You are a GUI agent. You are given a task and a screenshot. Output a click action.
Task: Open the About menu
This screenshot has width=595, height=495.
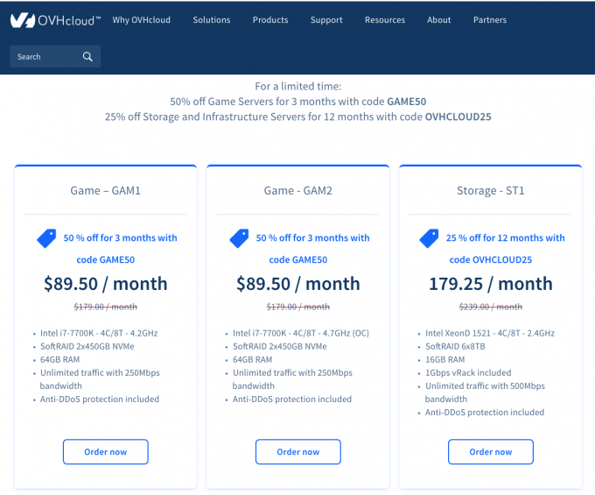point(438,20)
